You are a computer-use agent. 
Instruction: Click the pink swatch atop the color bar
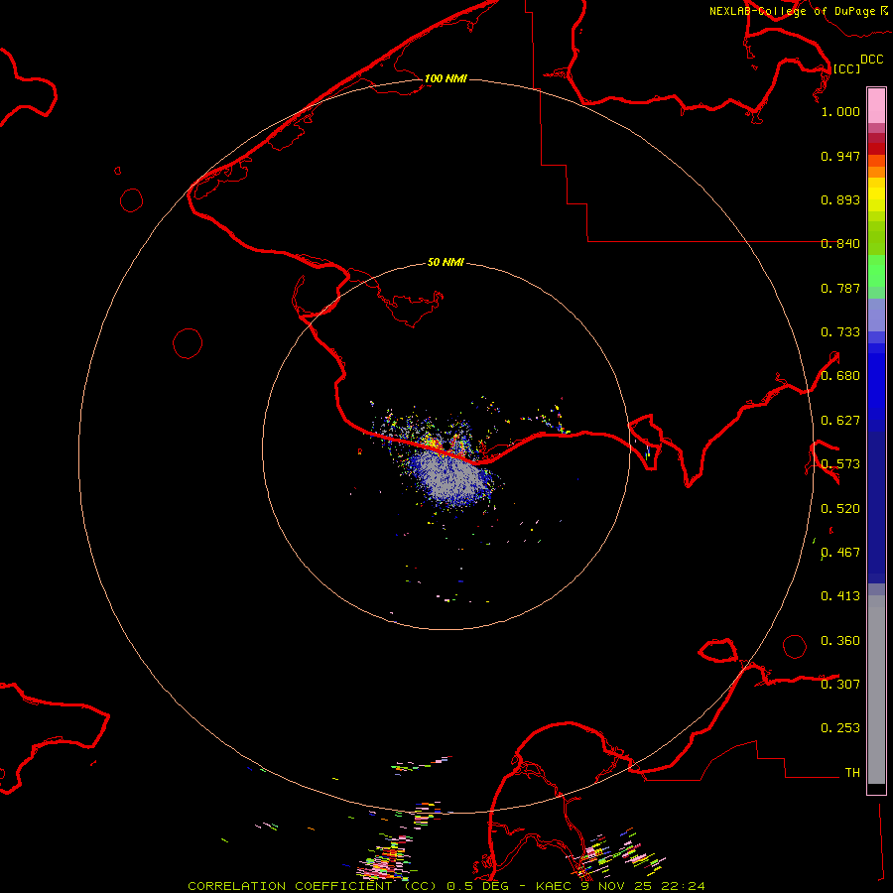(876, 106)
